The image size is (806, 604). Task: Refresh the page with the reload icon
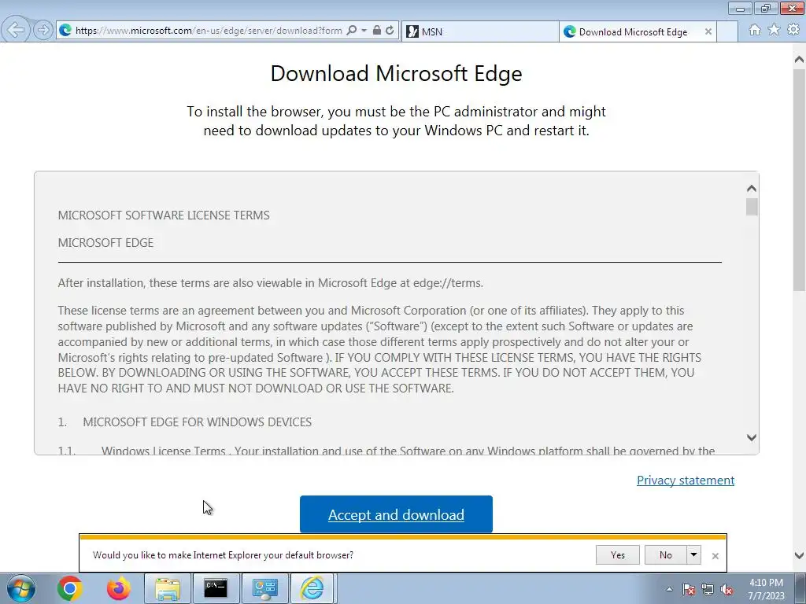pos(390,31)
